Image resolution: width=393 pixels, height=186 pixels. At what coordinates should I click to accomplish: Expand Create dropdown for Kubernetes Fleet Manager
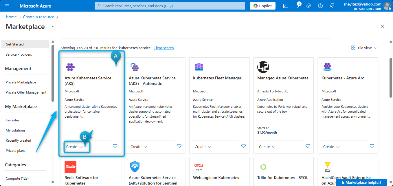click(203, 147)
